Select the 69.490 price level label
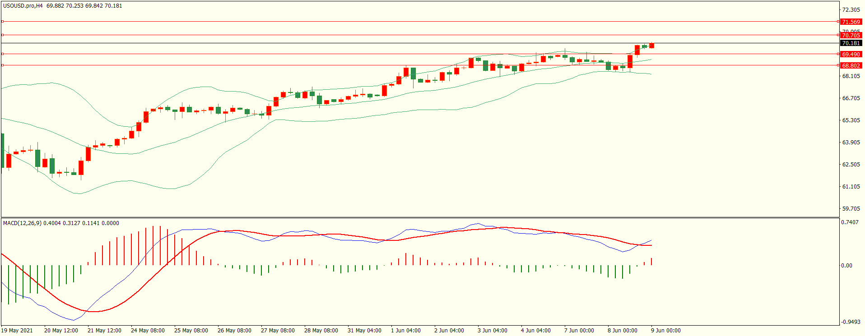Screen dimensions: 865x336 pyautogui.click(x=851, y=54)
